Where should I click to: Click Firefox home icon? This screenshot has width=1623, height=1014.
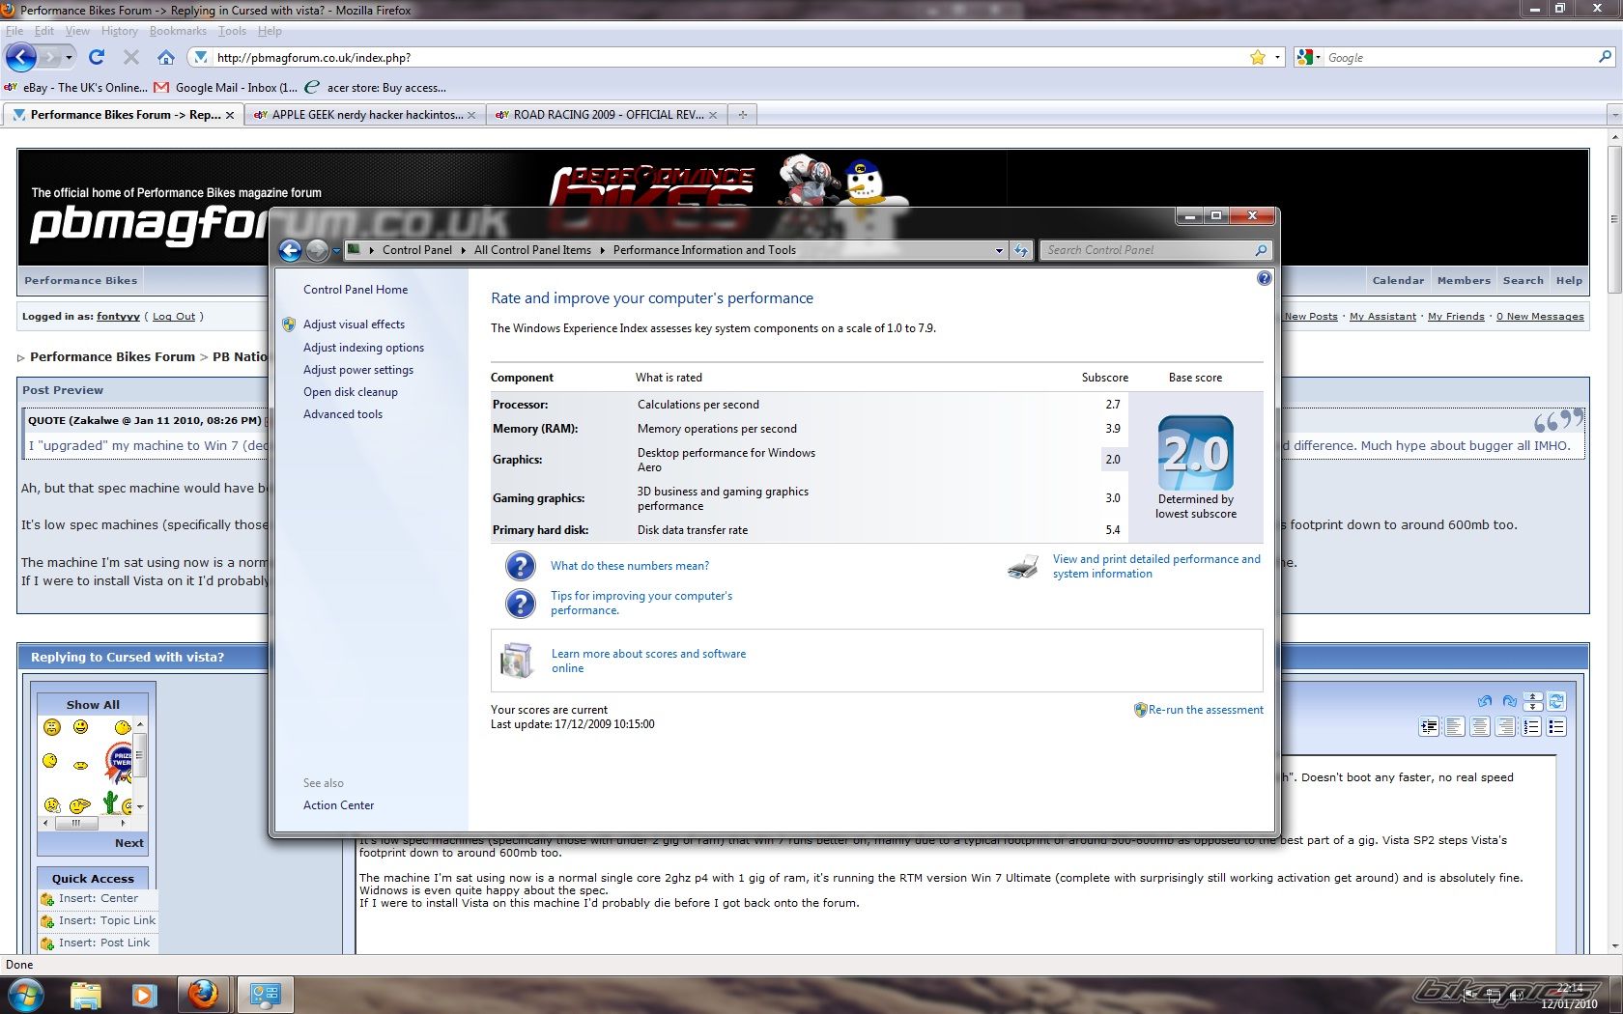tap(166, 57)
